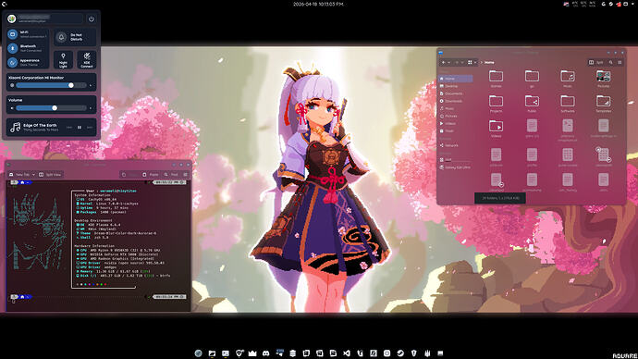
Task: Go back in the file manager
Action: pos(443,62)
